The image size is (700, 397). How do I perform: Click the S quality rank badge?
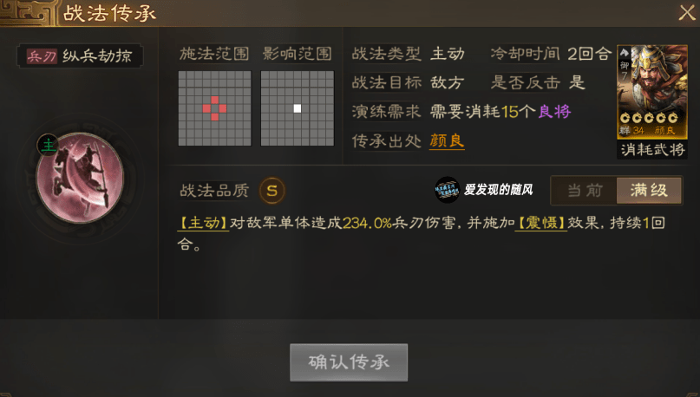[x=271, y=191]
